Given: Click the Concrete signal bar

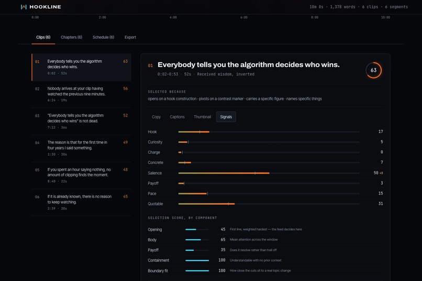Looking at the screenshot, I should [x=269, y=162].
